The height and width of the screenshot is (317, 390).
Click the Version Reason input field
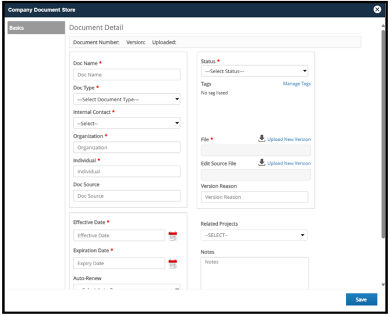[x=254, y=197]
